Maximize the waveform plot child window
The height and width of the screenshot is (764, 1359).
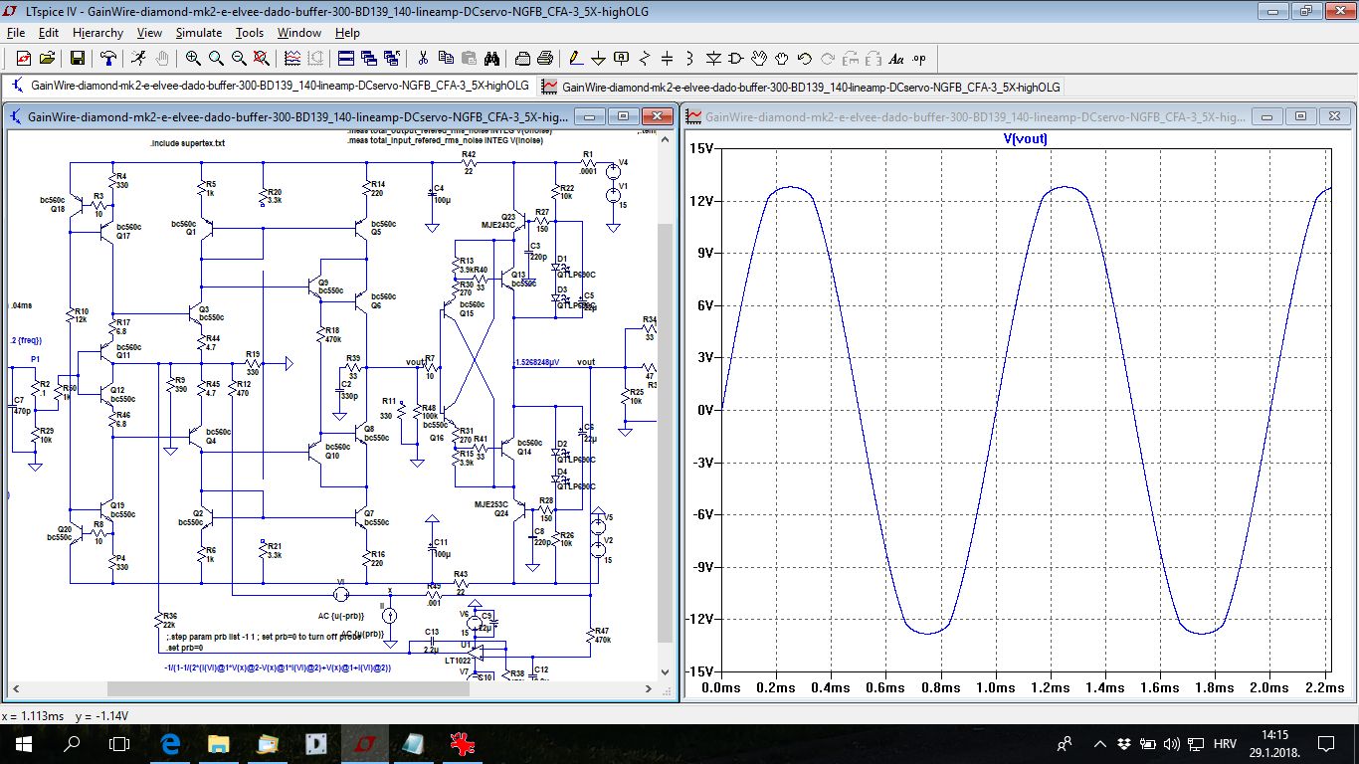coord(1300,116)
